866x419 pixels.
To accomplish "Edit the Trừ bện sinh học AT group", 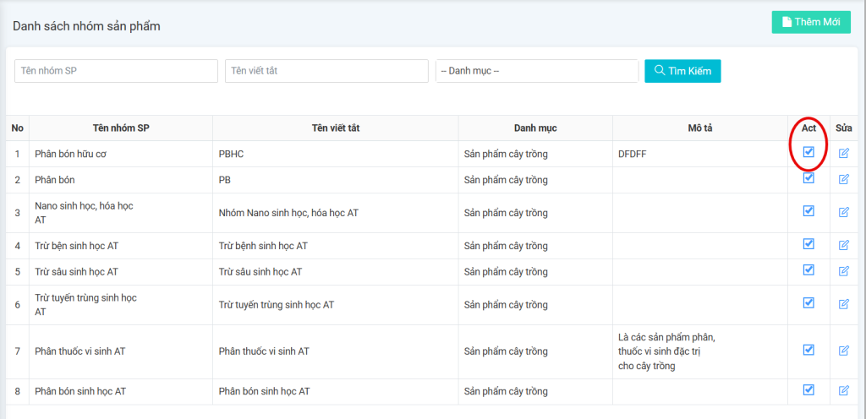I will click(843, 245).
